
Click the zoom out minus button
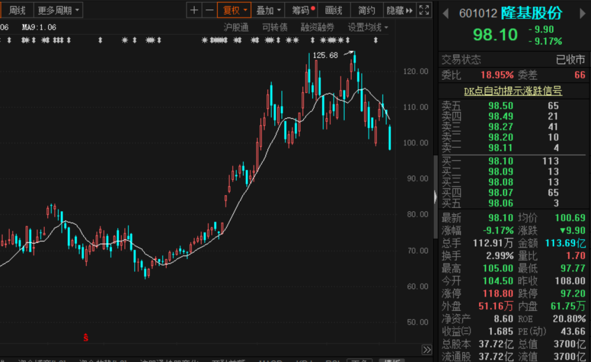click(209, 10)
